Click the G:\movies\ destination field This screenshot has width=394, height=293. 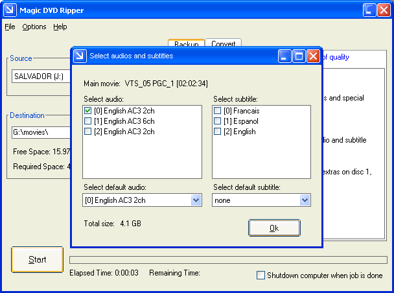coord(41,132)
